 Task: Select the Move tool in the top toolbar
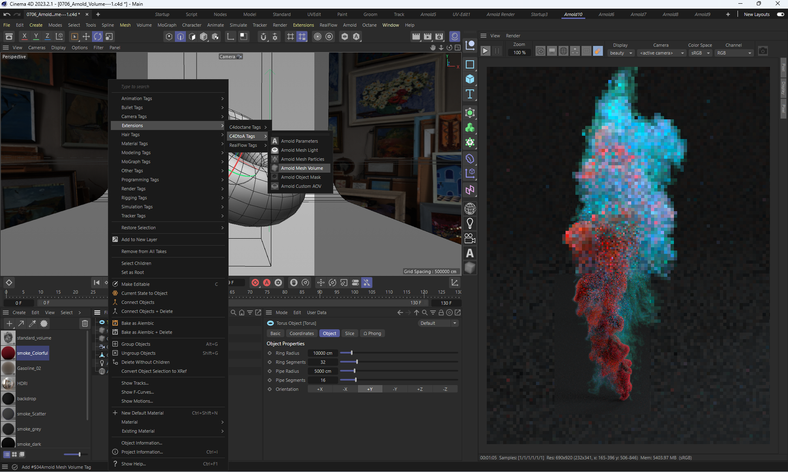coord(86,36)
